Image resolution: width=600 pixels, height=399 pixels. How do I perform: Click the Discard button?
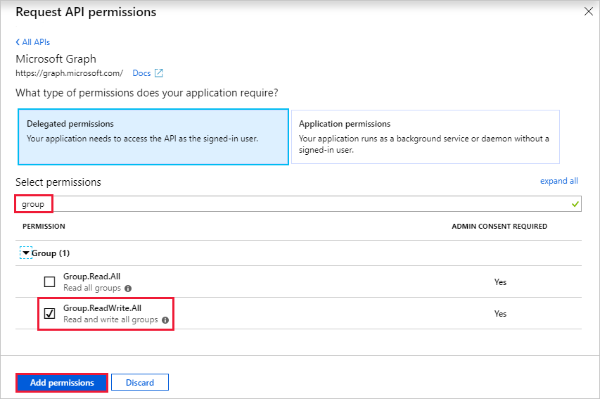coord(140,383)
